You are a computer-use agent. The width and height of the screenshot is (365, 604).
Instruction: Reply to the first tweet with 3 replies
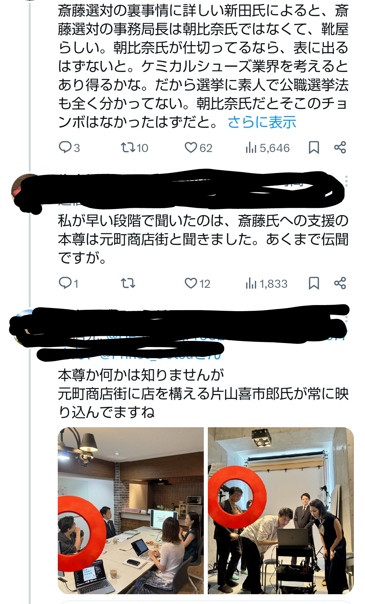coord(69,148)
